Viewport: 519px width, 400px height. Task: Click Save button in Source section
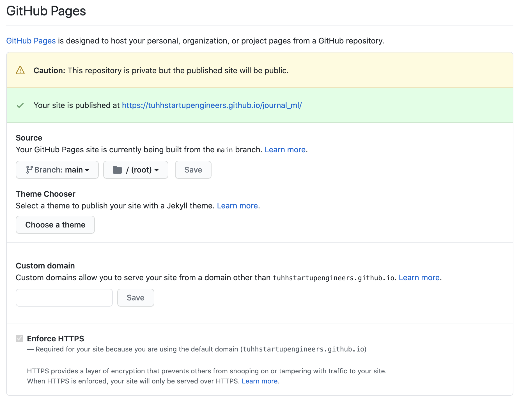coord(193,170)
